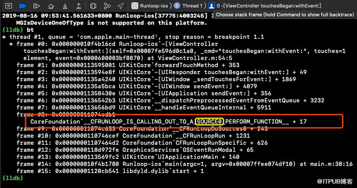The image size is (357, 188).
Task: Select frame #0 ViewController line
Action: [114, 44]
